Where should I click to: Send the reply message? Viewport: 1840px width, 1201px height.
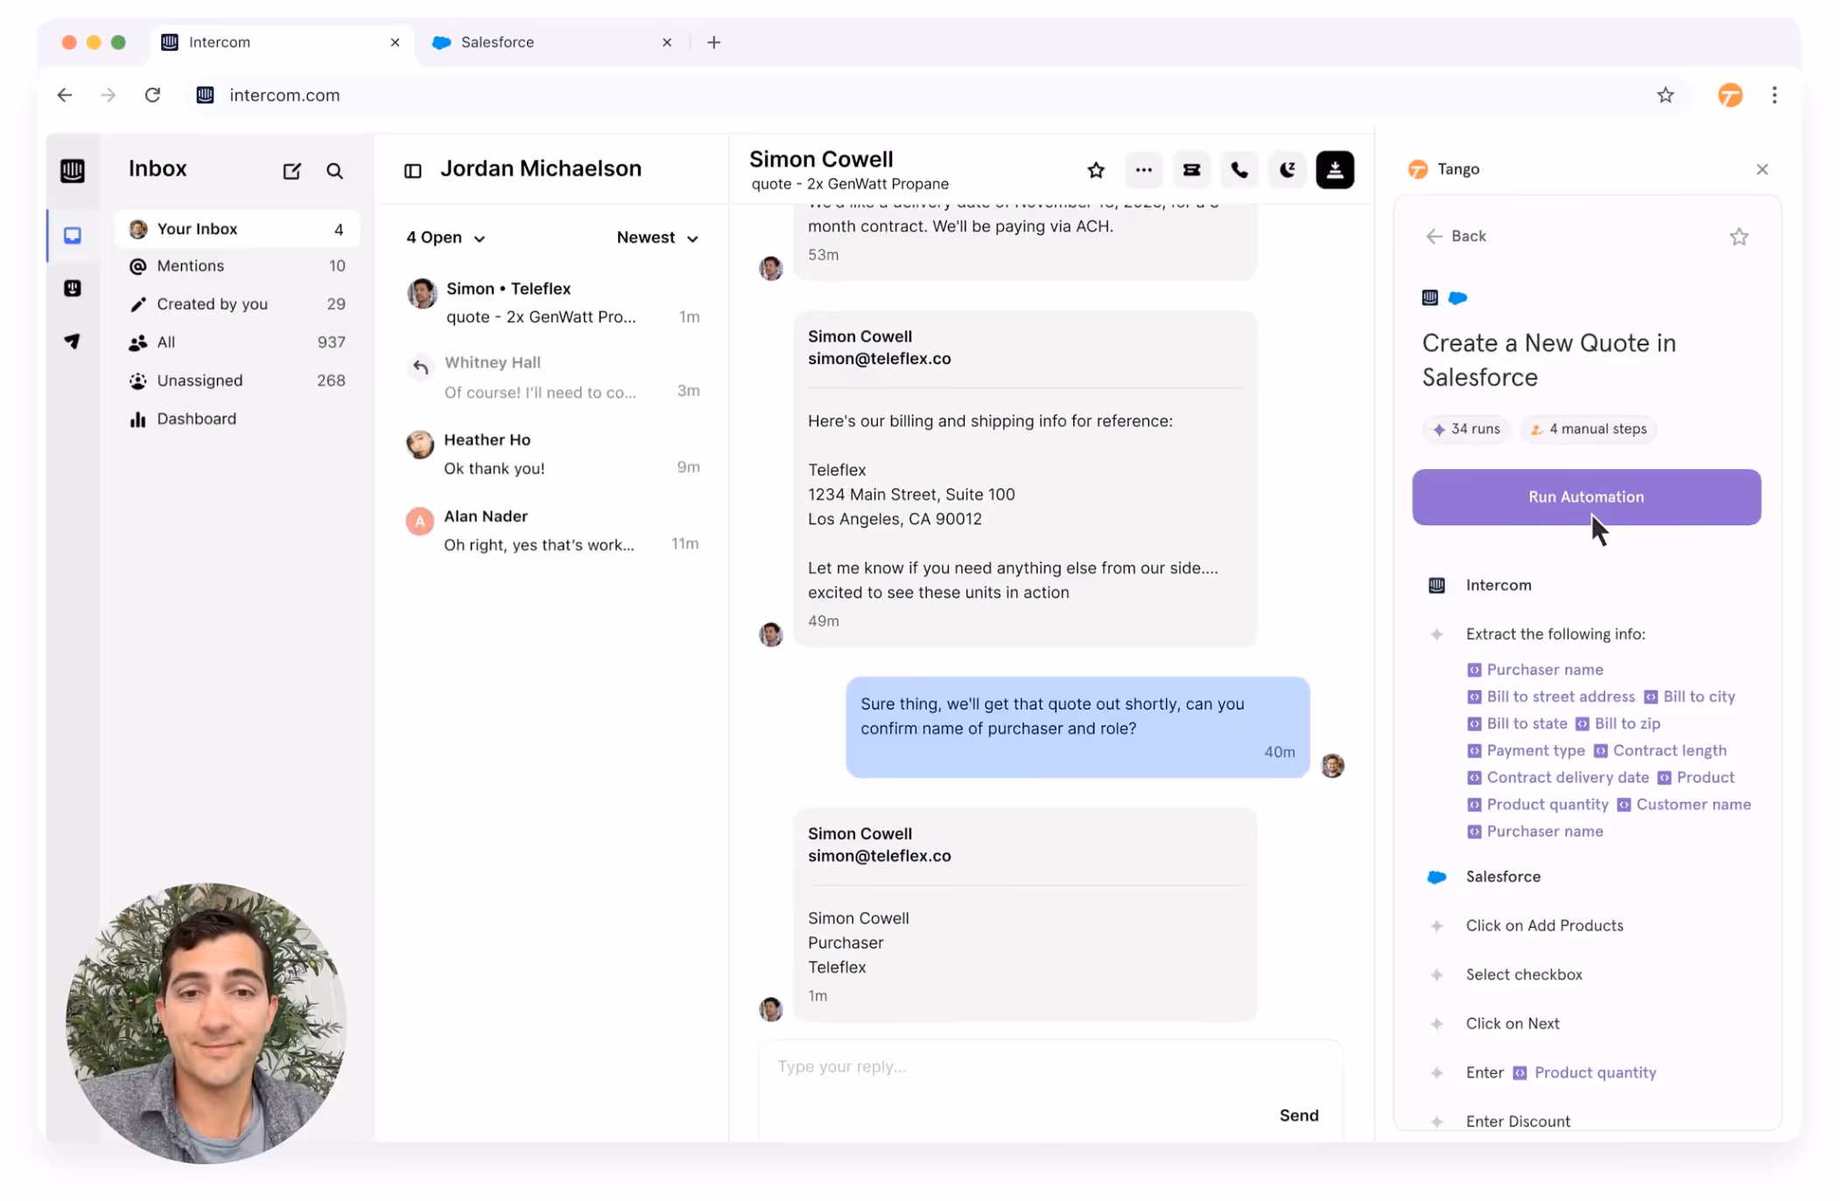(x=1299, y=1115)
